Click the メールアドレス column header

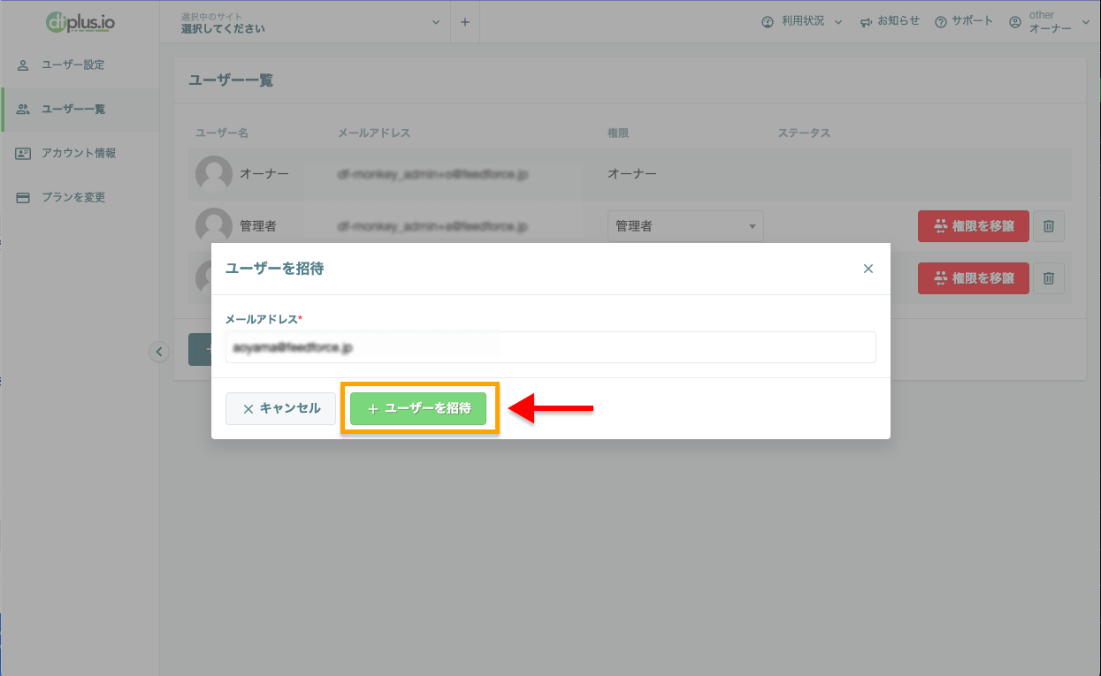click(x=374, y=133)
